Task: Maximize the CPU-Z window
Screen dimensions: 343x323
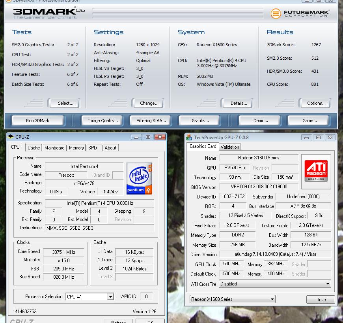Action: coord(148,137)
